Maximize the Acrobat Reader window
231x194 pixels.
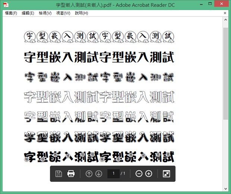tap(210, 4)
